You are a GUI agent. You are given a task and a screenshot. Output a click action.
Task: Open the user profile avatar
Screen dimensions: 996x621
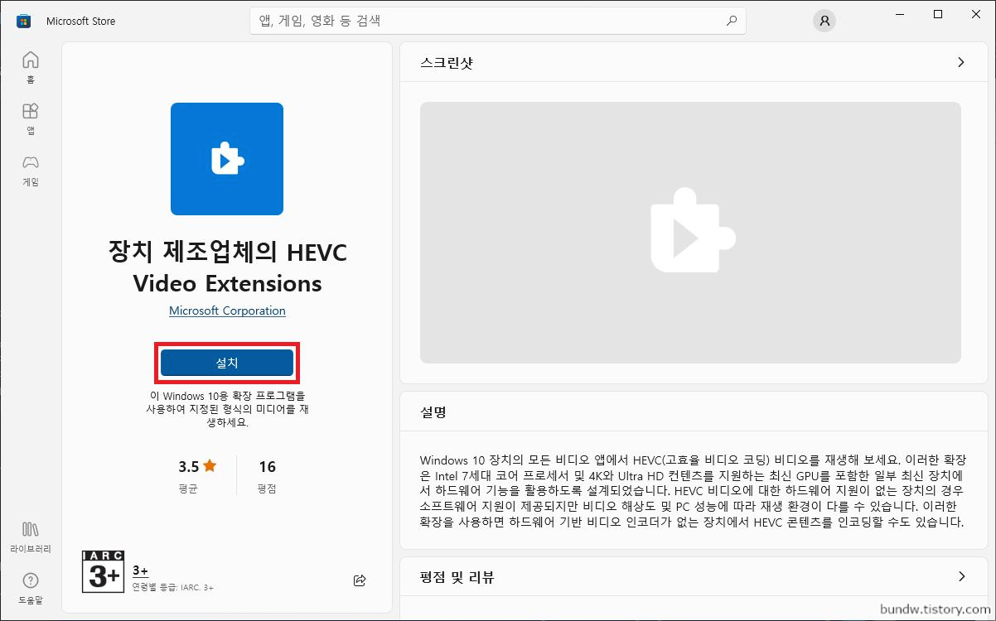[x=824, y=22]
